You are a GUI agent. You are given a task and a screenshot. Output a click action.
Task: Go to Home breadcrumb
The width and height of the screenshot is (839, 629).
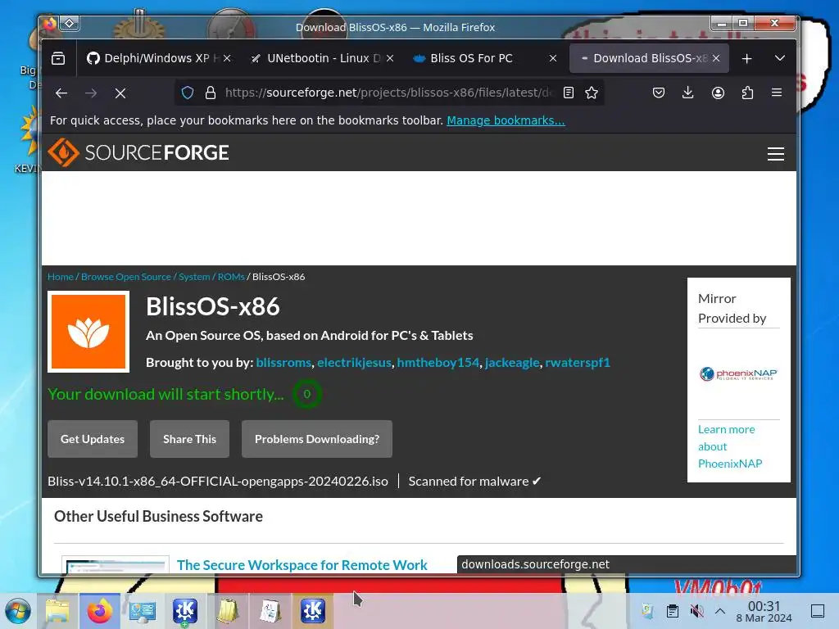coord(61,277)
